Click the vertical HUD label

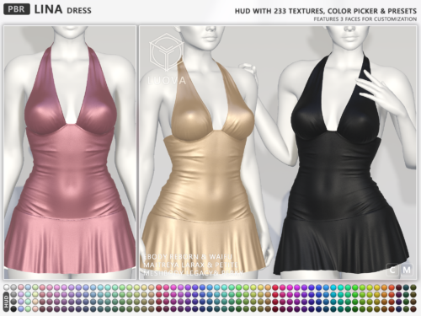(x=7, y=302)
